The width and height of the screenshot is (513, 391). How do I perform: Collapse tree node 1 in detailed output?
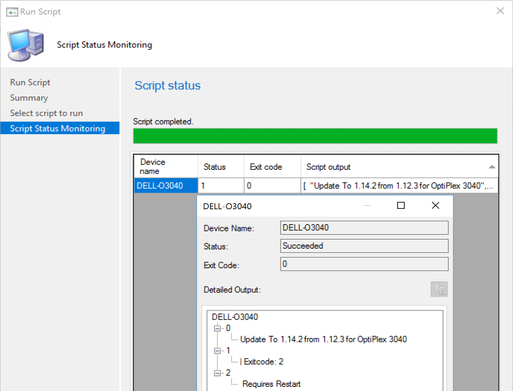217,351
